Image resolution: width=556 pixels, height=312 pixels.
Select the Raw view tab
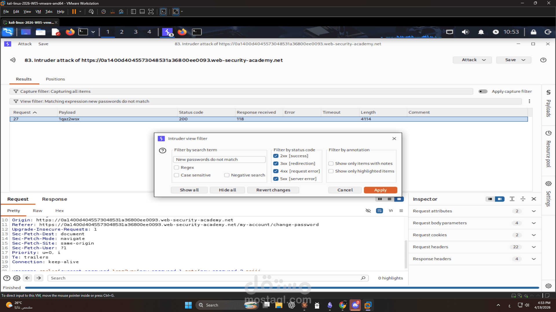37,211
